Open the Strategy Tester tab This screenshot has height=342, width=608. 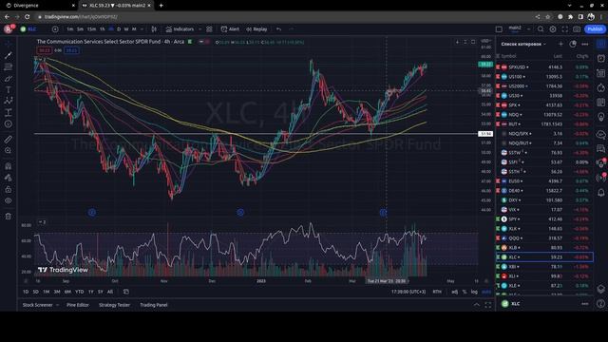coord(114,305)
